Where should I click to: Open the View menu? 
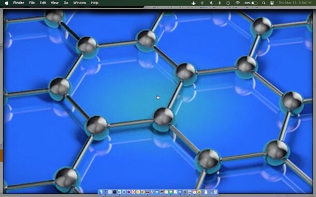tap(54, 3)
